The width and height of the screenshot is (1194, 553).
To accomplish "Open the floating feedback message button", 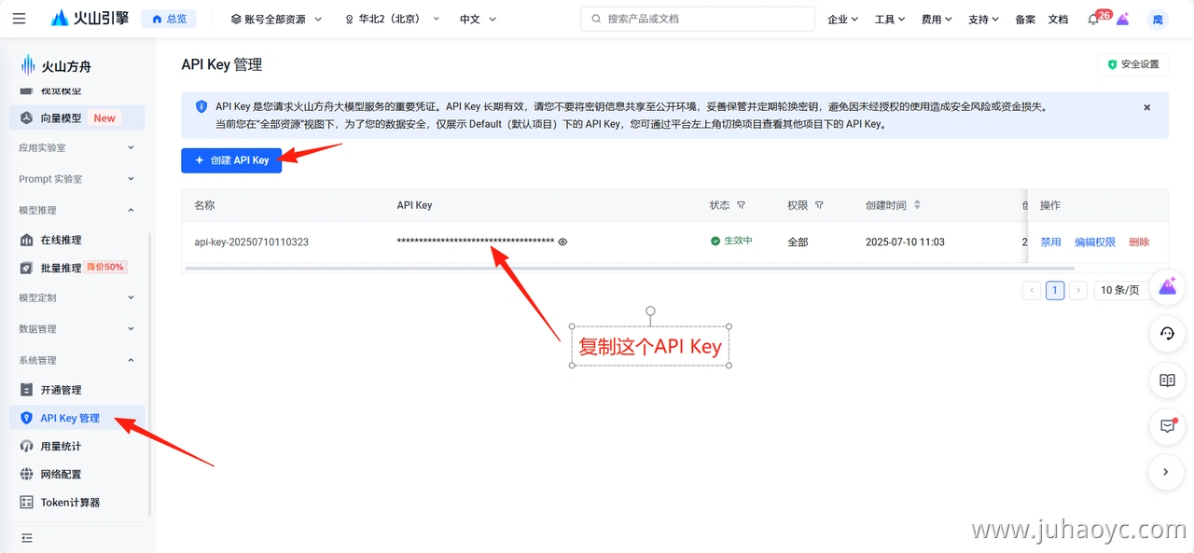I will click(1167, 425).
